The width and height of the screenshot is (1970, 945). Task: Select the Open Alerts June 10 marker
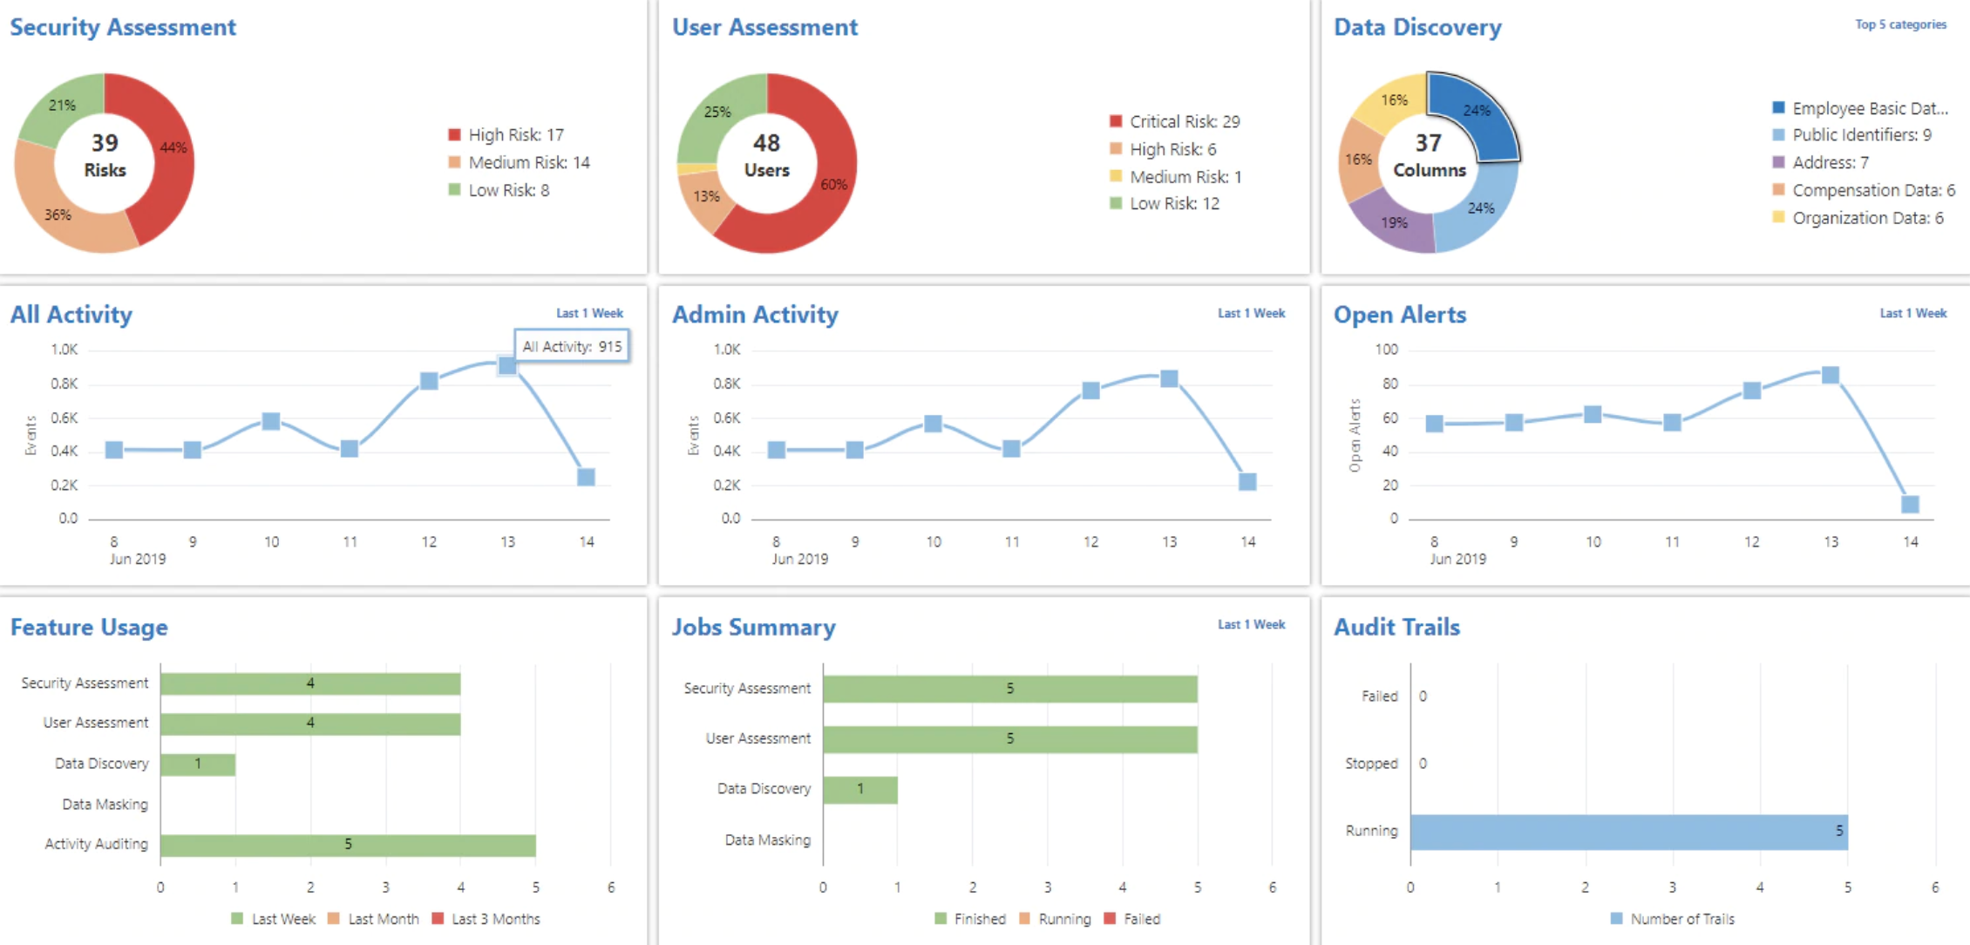(1593, 414)
